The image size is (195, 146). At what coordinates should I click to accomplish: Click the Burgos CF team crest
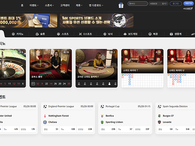point(159,116)
